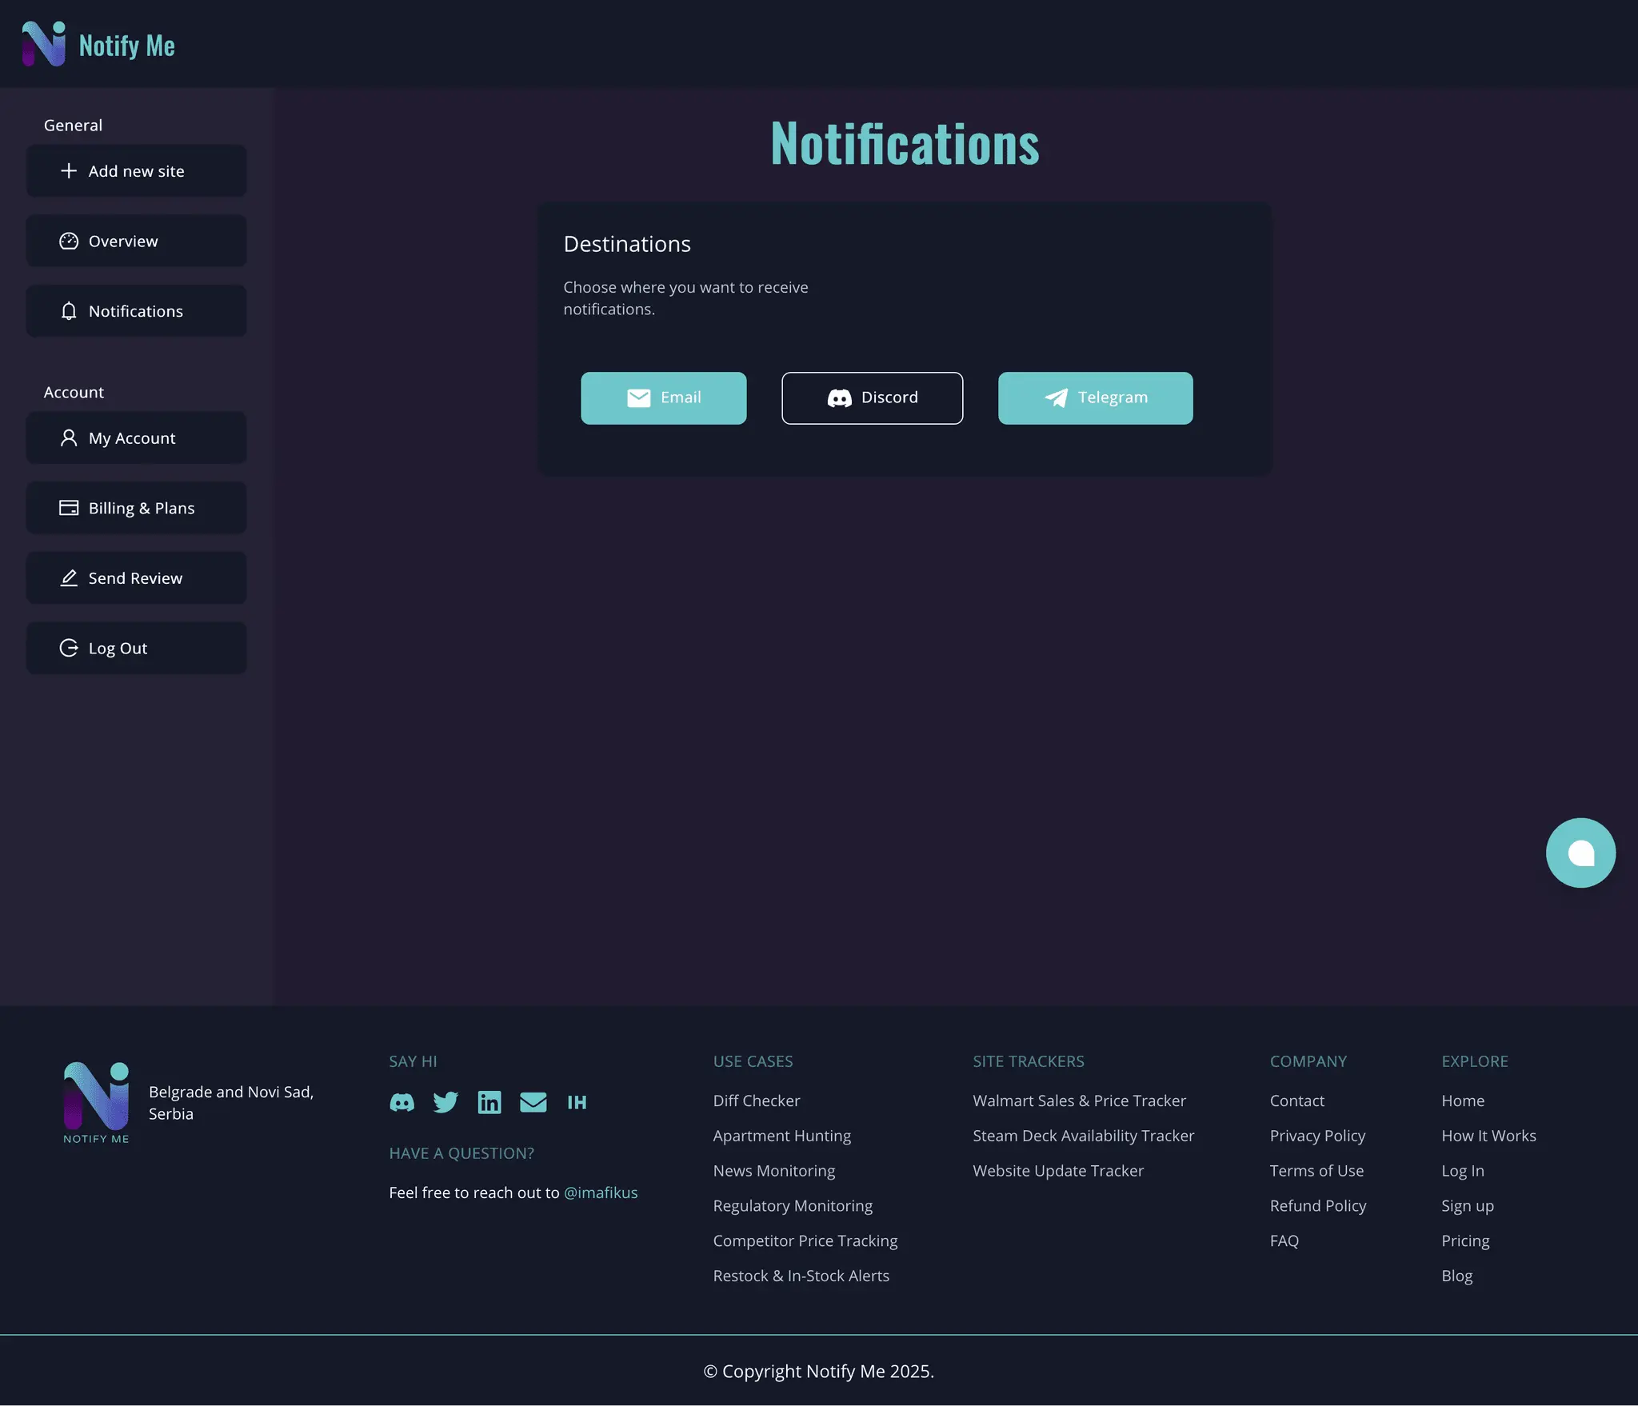Viewport: 1638px width, 1406px height.
Task: Open the Indie Hackers IH icon
Action: click(x=577, y=1103)
